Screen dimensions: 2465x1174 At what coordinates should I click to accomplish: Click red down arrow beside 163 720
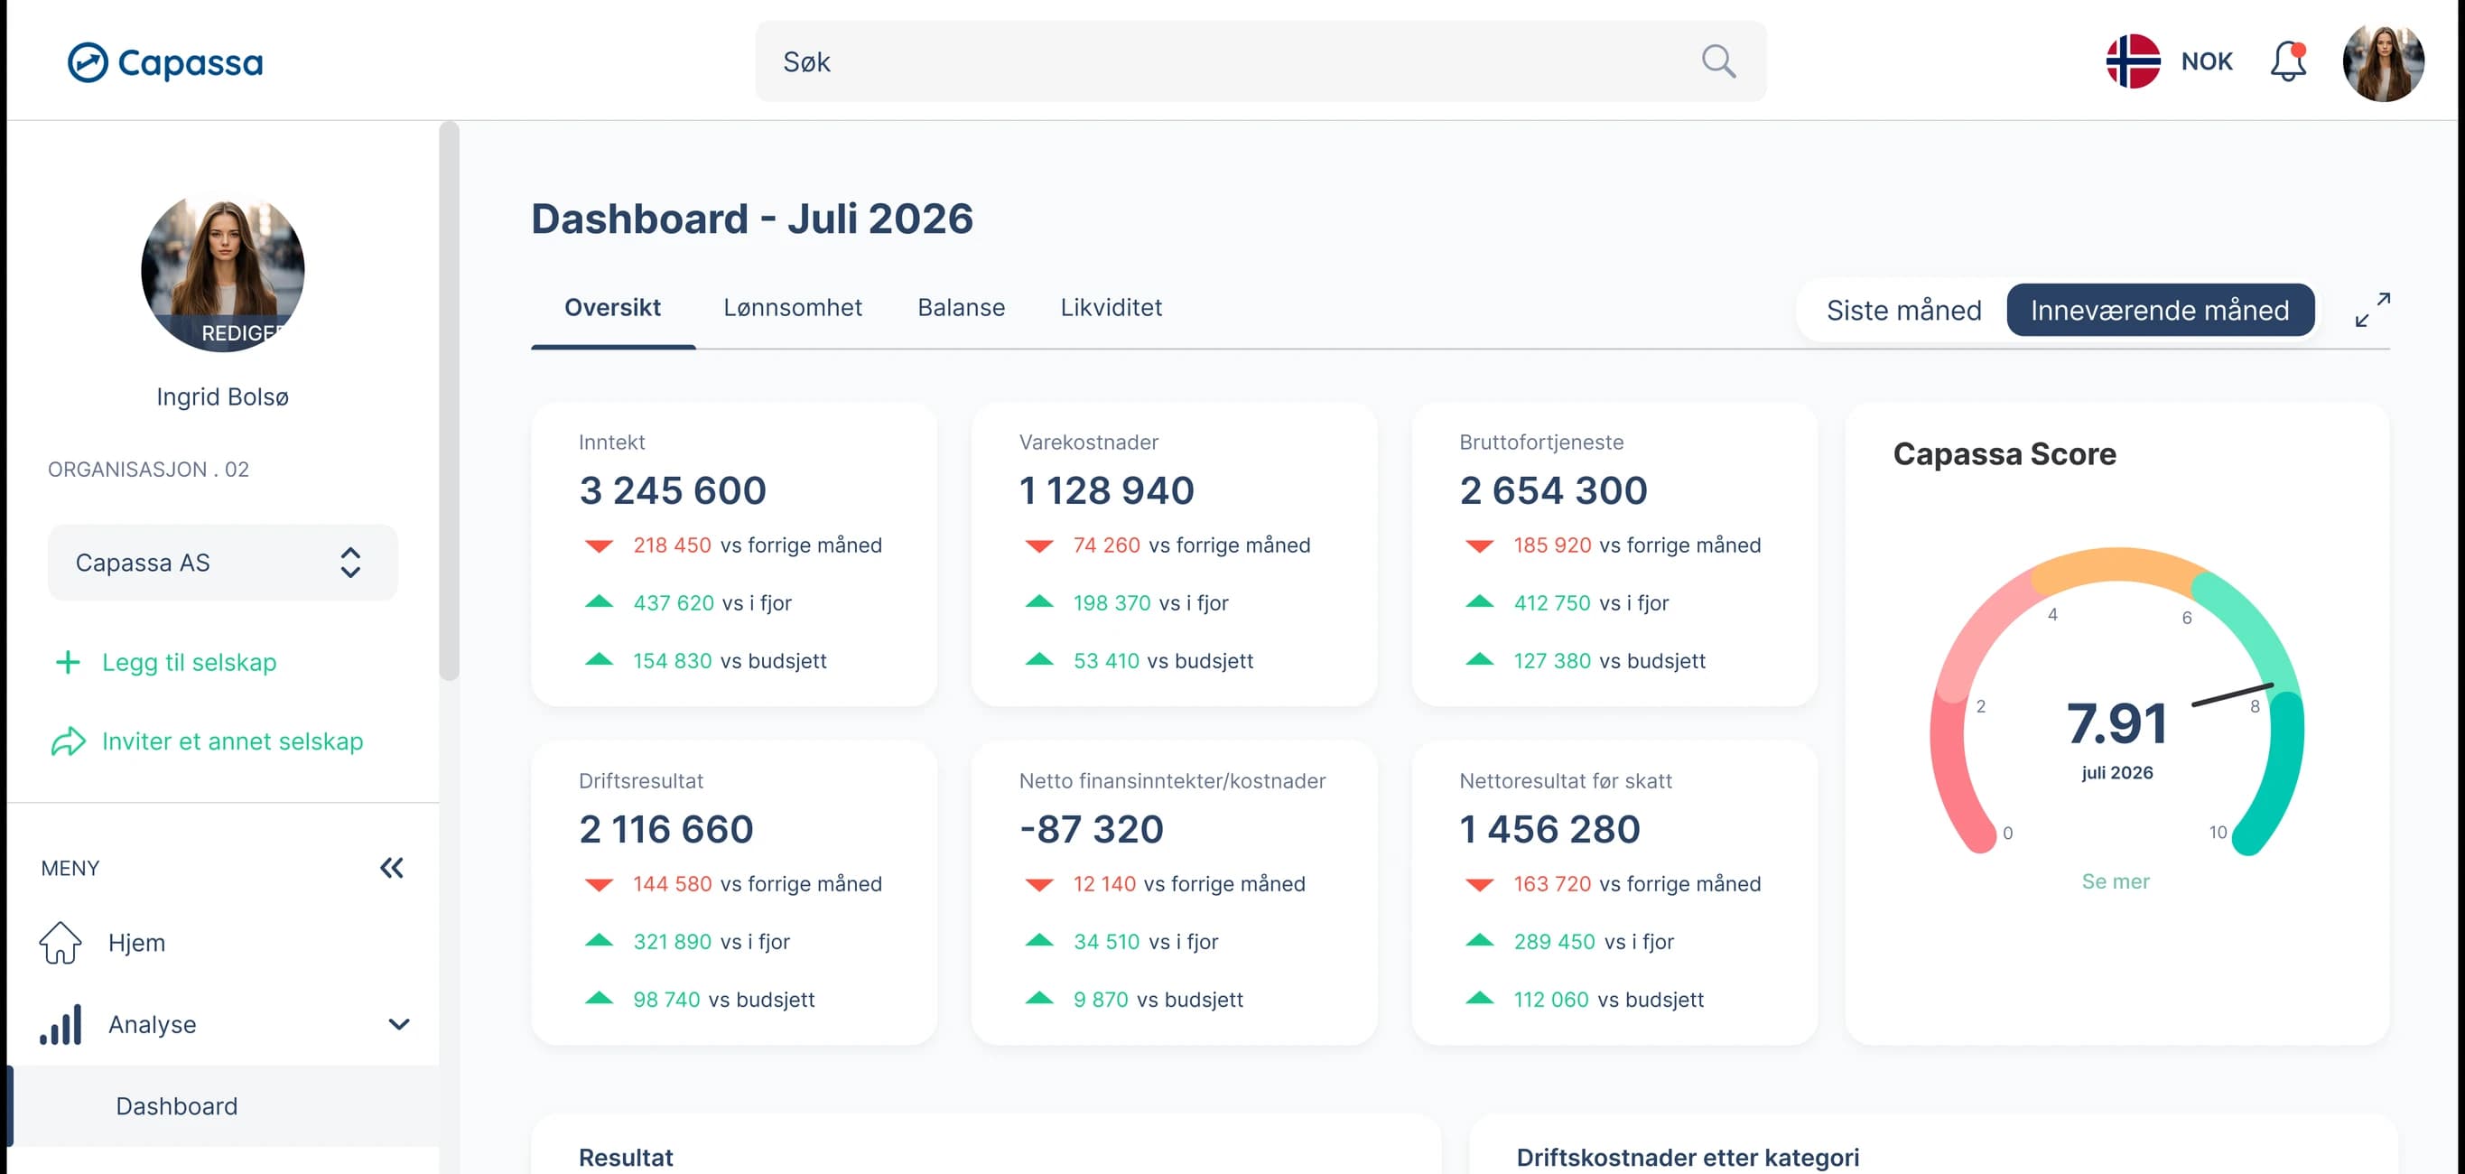point(1479,884)
